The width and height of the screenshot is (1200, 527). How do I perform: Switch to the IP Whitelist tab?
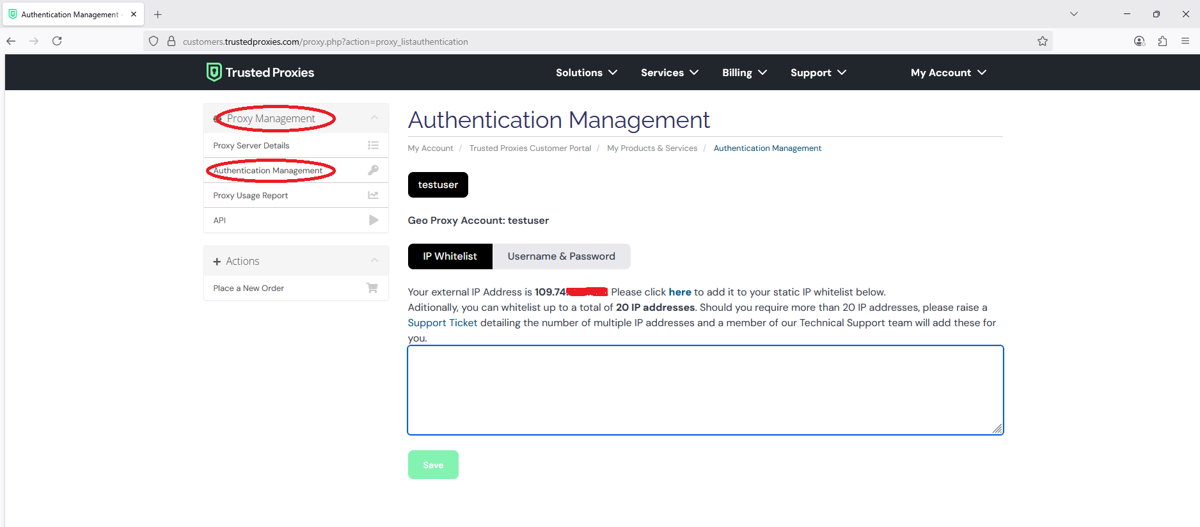point(450,256)
